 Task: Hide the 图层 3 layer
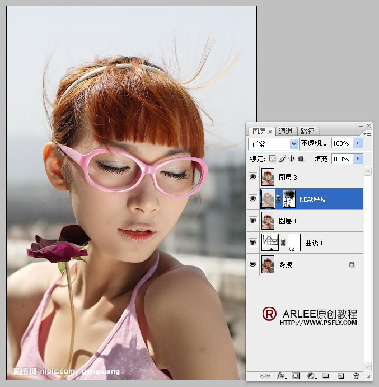tap(252, 177)
